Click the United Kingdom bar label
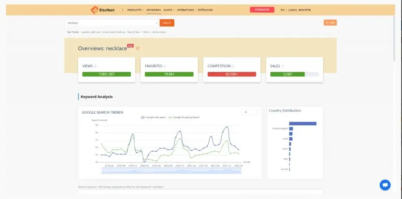 280,129
